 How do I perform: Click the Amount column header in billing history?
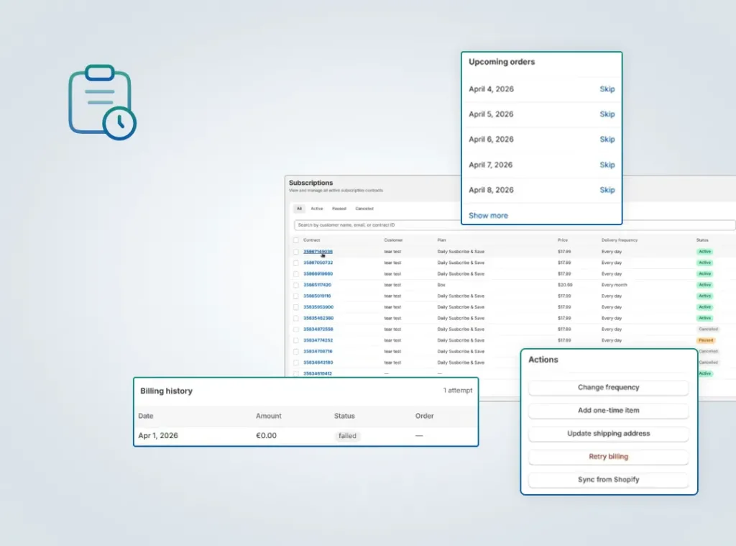[269, 416]
